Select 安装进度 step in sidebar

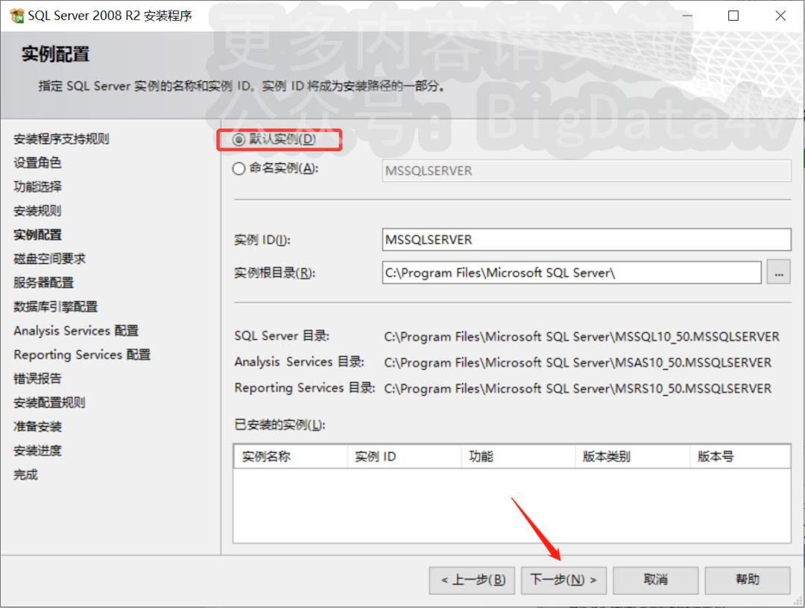coord(37,451)
